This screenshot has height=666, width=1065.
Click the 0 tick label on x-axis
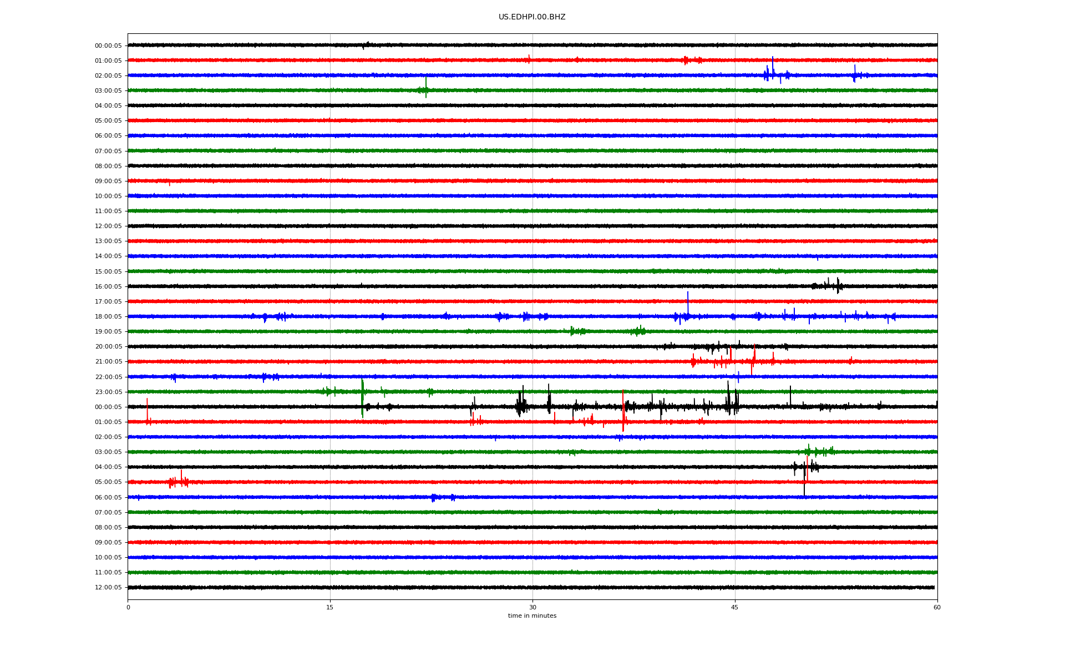point(128,607)
